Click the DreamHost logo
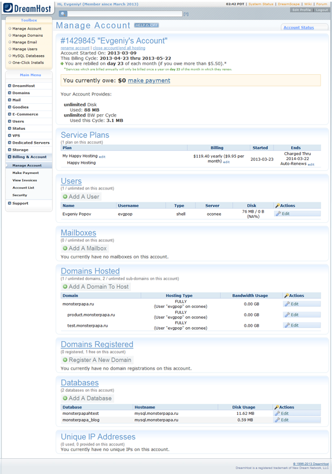This screenshot has height=474, width=332. pos(27,8)
